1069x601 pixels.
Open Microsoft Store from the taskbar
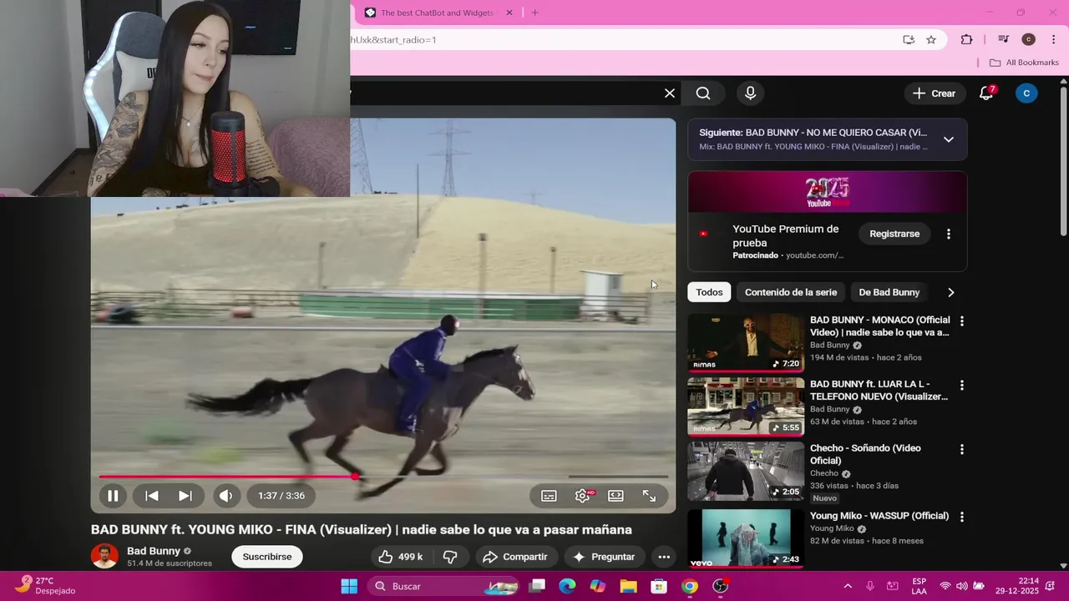pos(659,586)
